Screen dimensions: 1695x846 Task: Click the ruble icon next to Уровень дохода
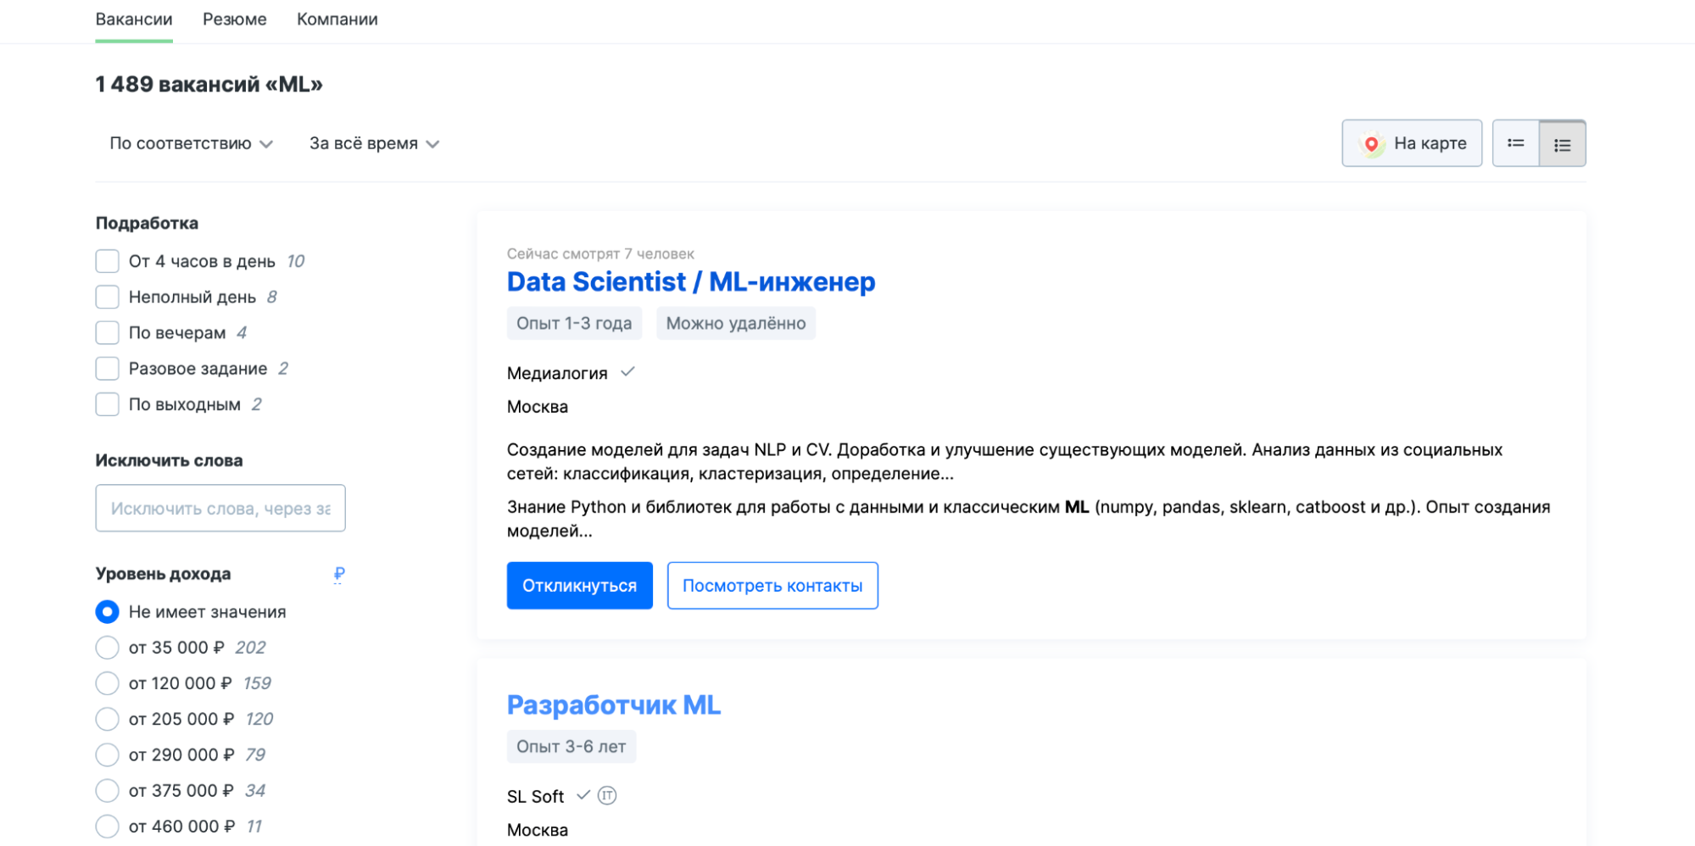338,574
